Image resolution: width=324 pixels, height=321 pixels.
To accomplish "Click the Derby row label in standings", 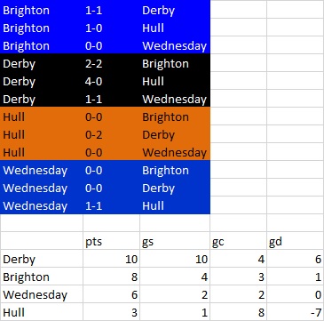I will point(42,260).
